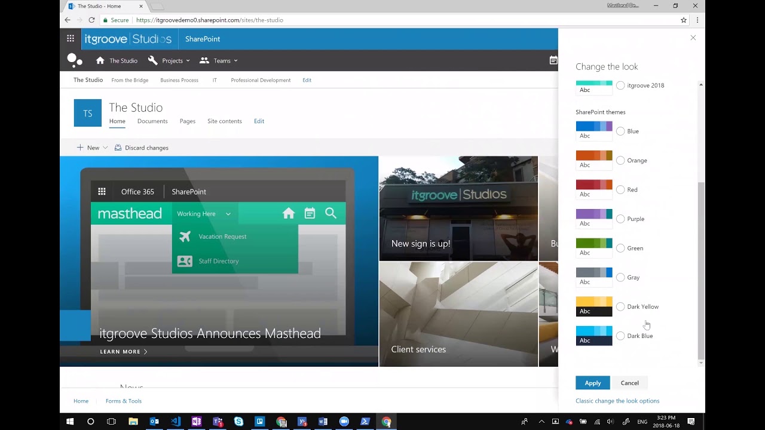
Task: Select the Dark Blue theme radio button
Action: [620, 336]
